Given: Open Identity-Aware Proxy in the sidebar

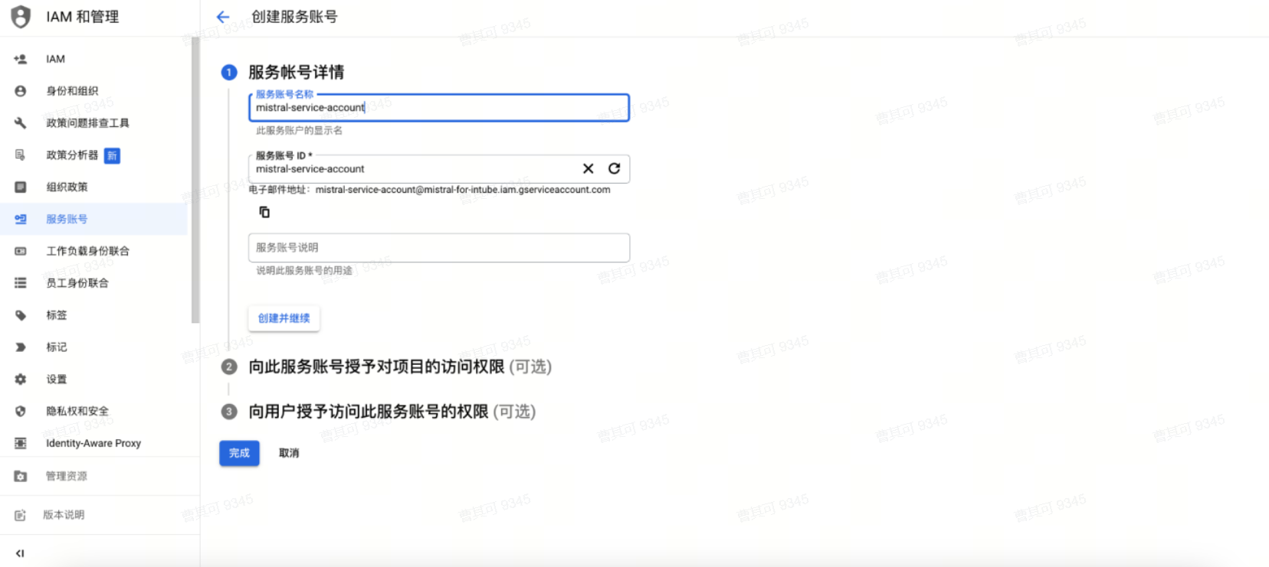Looking at the screenshot, I should point(93,443).
